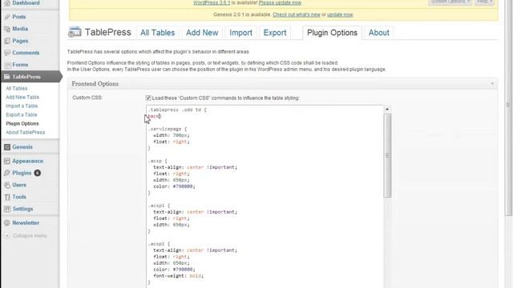Screen dimensions: 513x288
Task: Switch to the All Tables tab
Action: [x=157, y=33]
